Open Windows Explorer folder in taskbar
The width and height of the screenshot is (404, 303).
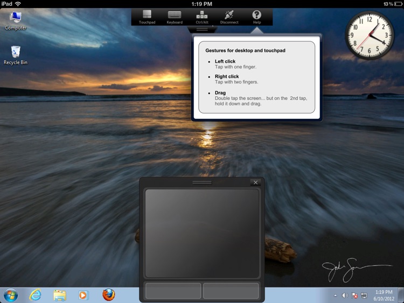60,295
